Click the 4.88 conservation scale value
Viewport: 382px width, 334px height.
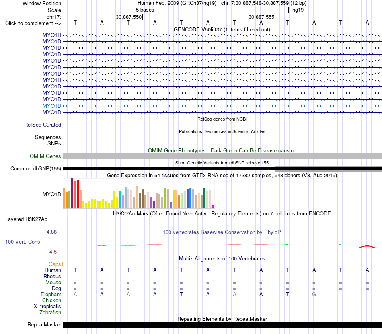tap(51, 232)
